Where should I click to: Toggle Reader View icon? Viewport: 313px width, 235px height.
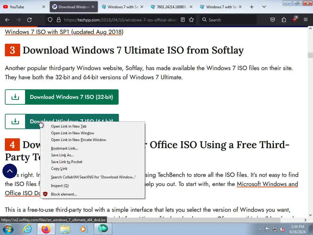(x=183, y=20)
